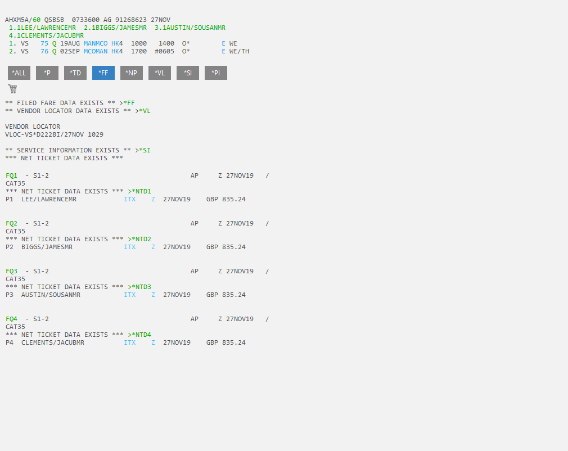Open net ticket data link >*NTD1
This screenshot has width=568, height=451.
pos(139,191)
